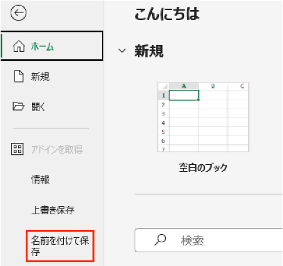The image size is (283, 266).
Task: Select the ホーム menu item
Action: point(52,46)
